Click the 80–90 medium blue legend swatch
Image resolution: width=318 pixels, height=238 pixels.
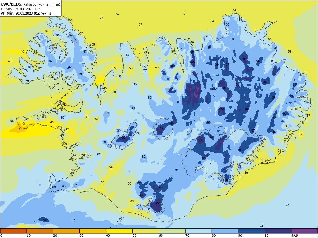[x=225, y=231]
